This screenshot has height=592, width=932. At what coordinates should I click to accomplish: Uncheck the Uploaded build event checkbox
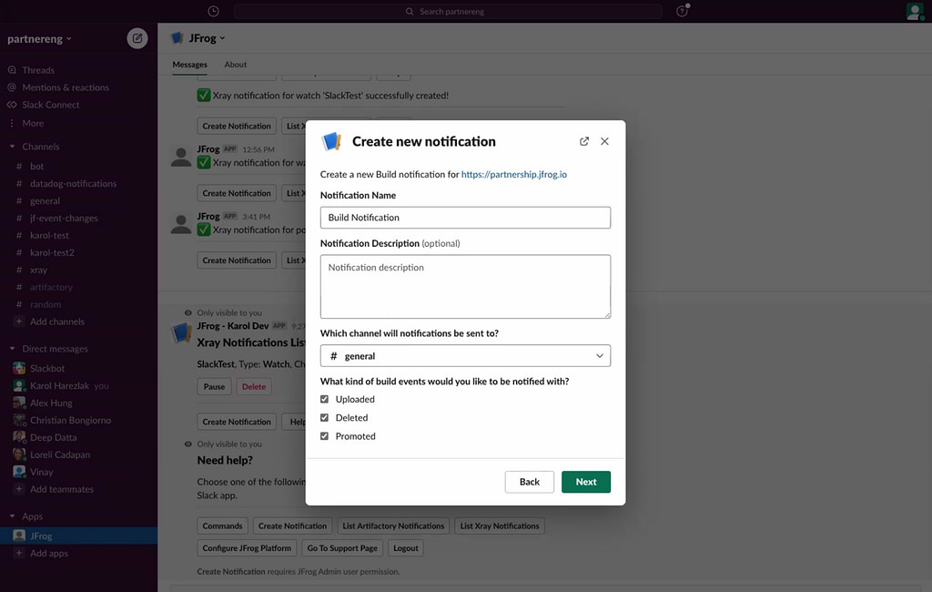point(325,399)
